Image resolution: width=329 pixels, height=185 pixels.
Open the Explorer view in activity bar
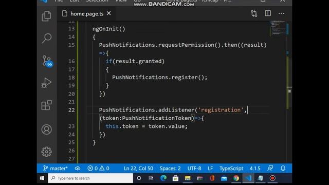tap(46, 16)
